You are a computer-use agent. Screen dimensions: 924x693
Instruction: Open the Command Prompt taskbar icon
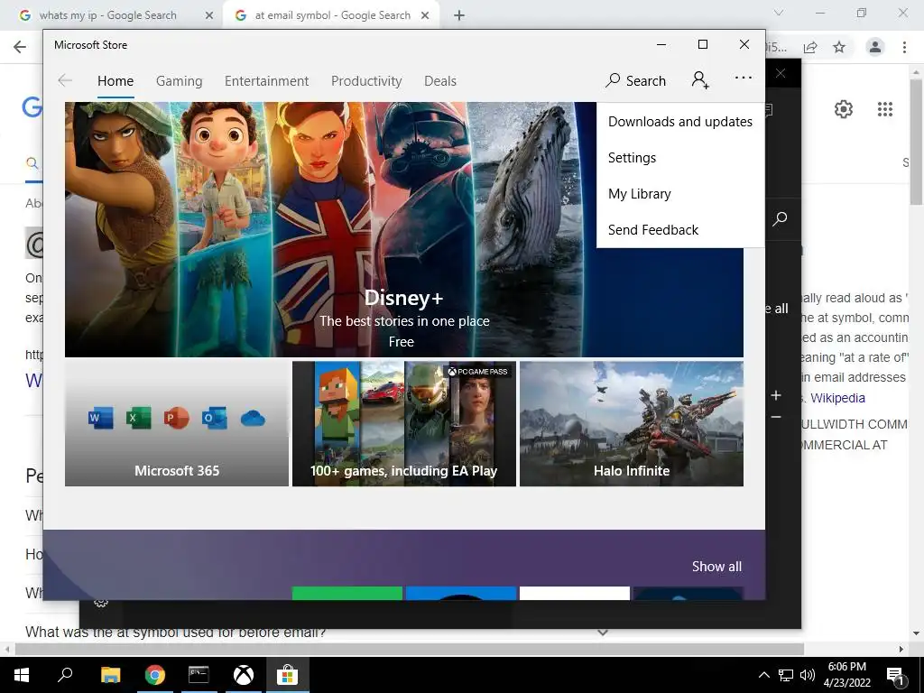(x=199, y=675)
